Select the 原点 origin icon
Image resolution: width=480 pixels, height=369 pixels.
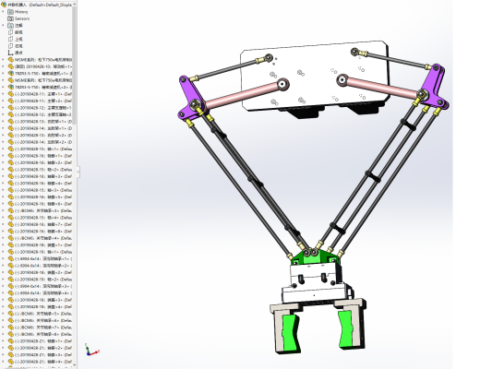point(10,53)
